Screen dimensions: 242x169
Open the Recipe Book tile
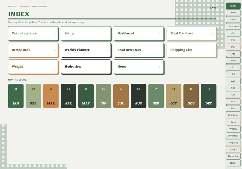click(33, 50)
